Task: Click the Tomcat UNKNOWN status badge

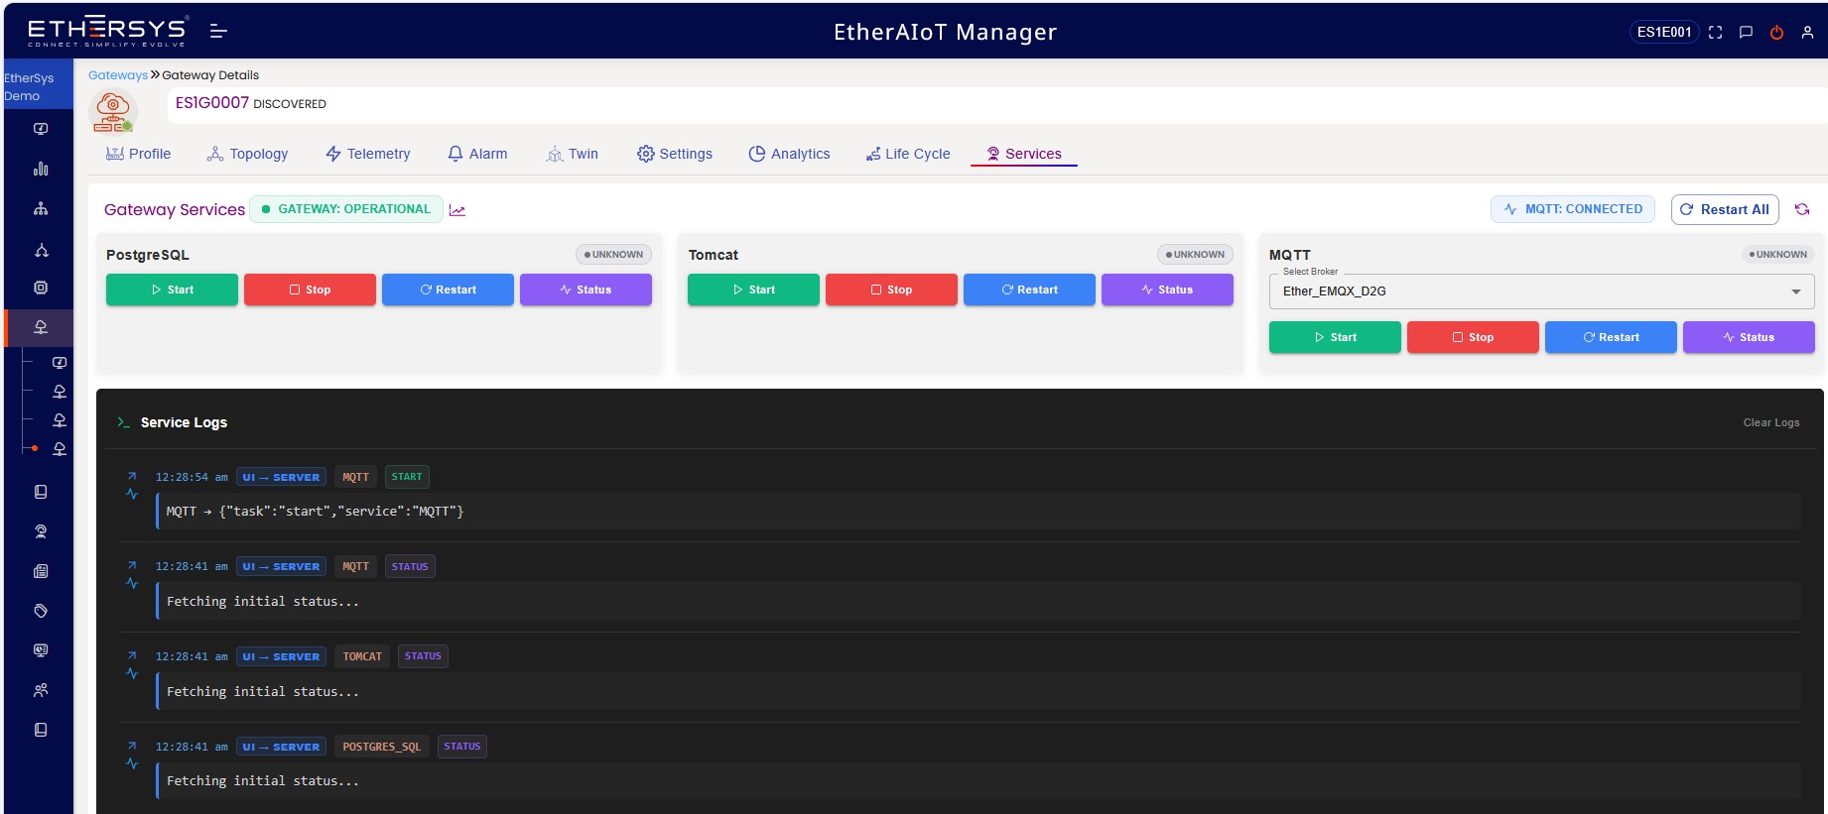Action: 1195,255
